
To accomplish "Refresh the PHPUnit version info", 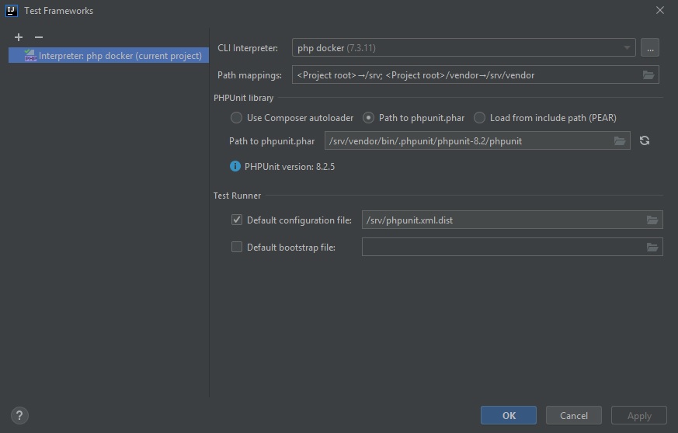I will point(645,140).
